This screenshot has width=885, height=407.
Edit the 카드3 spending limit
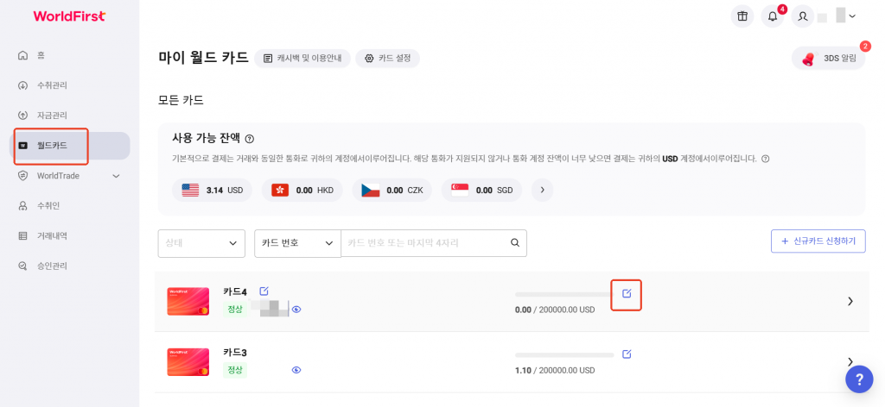click(x=627, y=354)
